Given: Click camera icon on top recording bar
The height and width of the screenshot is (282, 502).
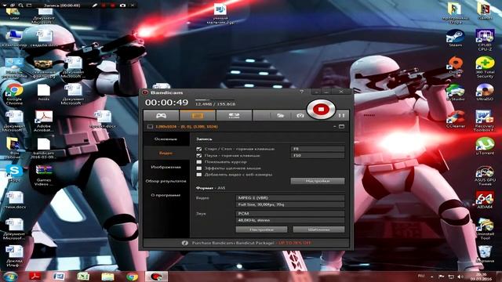Looking at the screenshot, I should tap(122, 5).
